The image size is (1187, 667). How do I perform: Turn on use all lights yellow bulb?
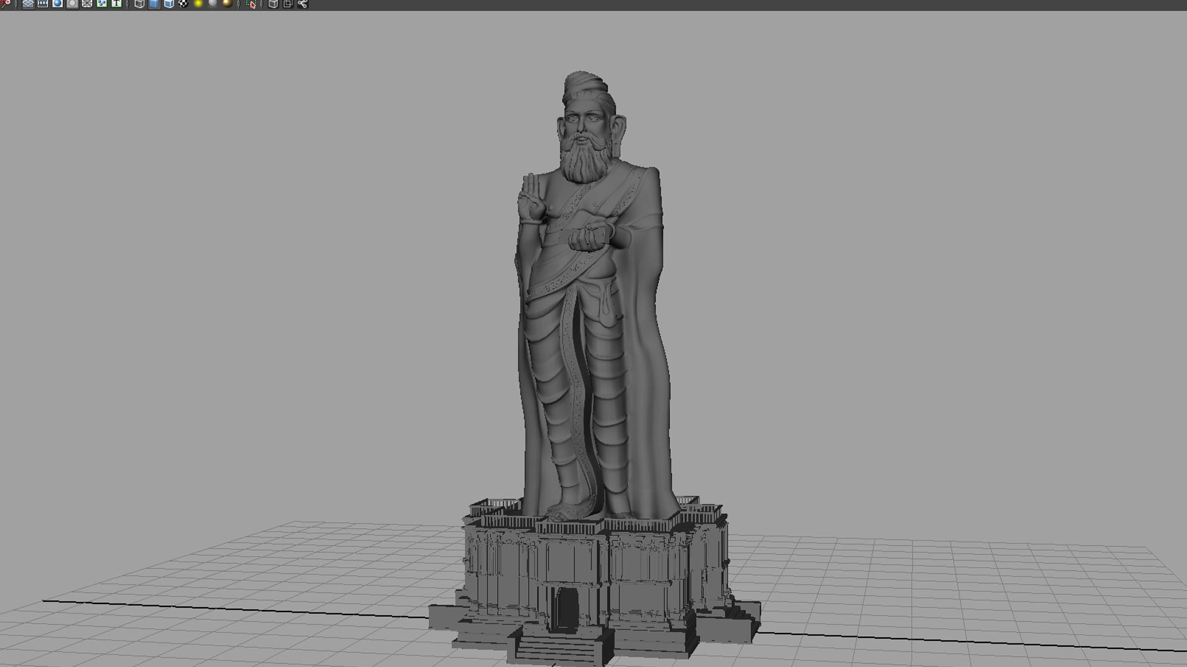pos(198,4)
